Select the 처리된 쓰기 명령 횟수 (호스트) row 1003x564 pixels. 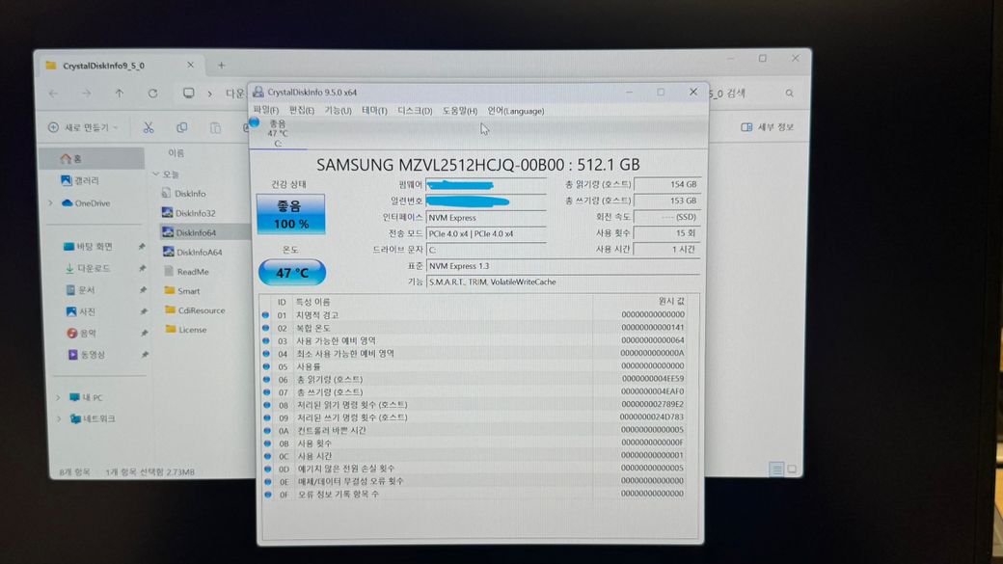[x=475, y=417]
